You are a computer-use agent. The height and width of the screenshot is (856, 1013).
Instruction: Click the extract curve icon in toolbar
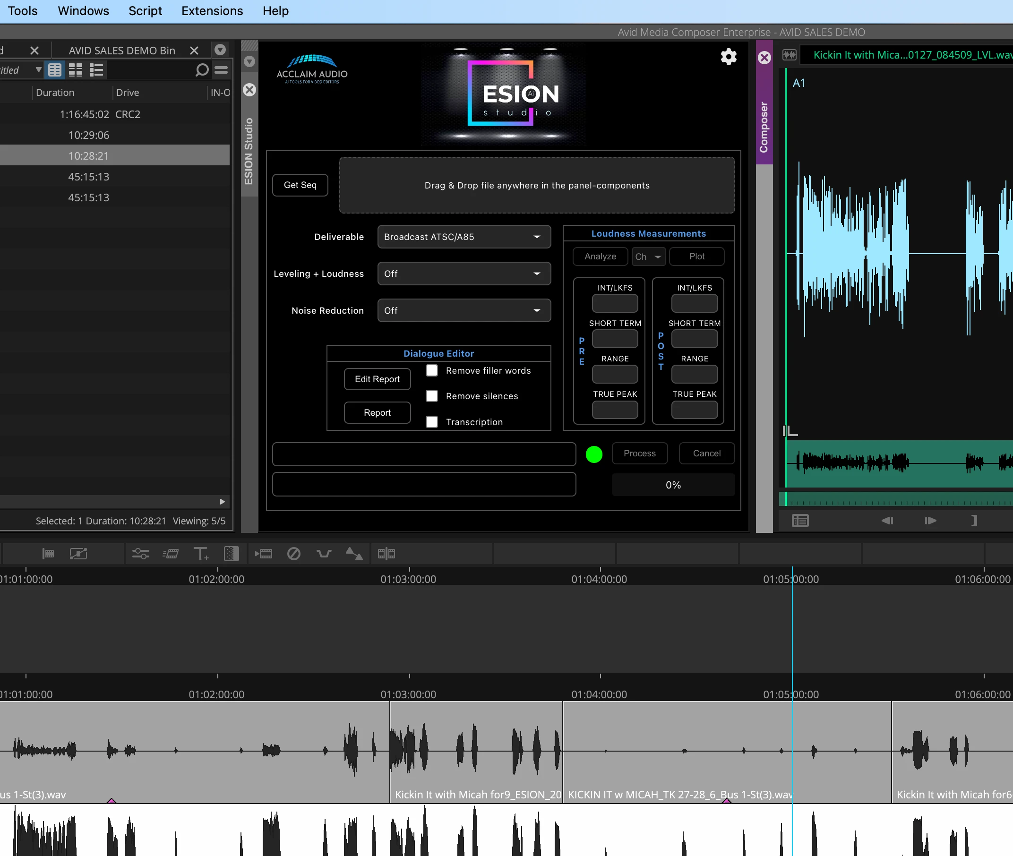[324, 554]
